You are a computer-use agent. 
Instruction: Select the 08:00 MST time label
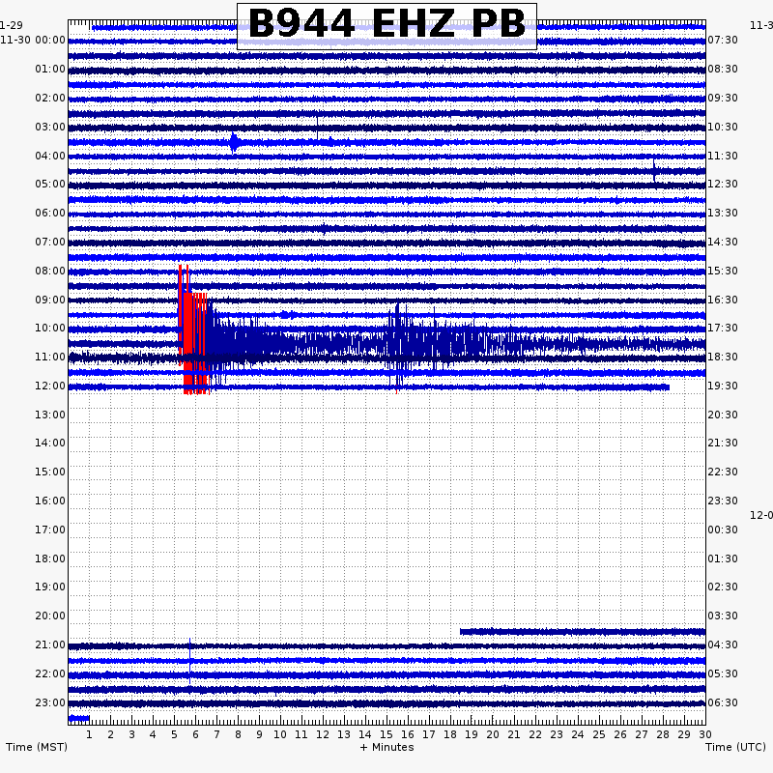(50, 272)
